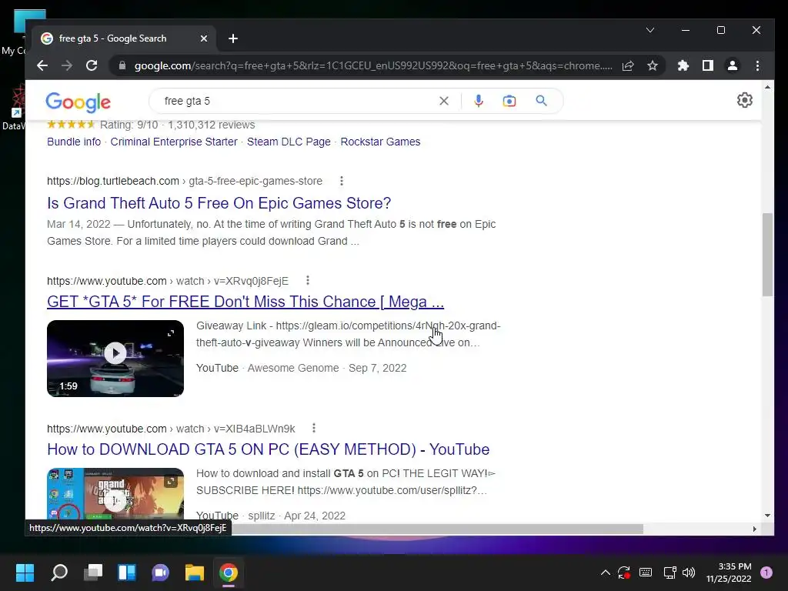Open the Chrome extensions puzzle icon

[683, 66]
